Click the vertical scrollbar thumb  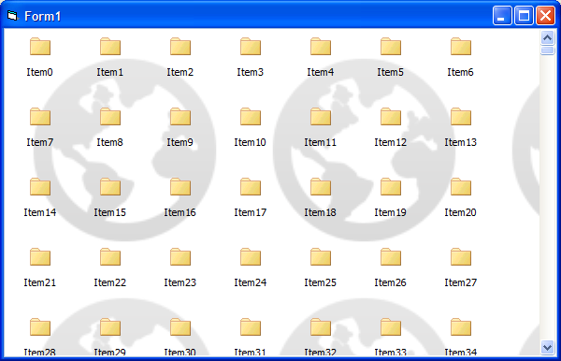click(547, 50)
